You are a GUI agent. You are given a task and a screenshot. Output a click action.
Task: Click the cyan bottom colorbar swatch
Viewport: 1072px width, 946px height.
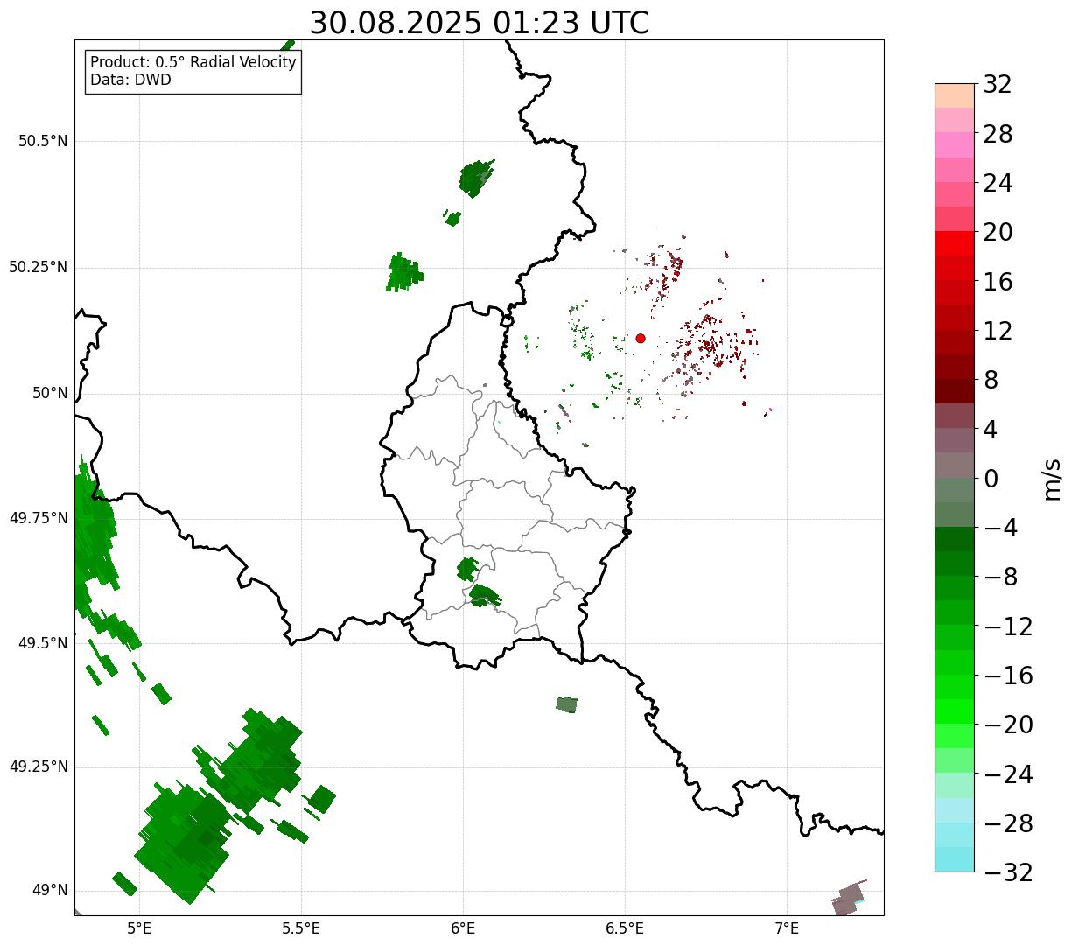tap(955, 860)
